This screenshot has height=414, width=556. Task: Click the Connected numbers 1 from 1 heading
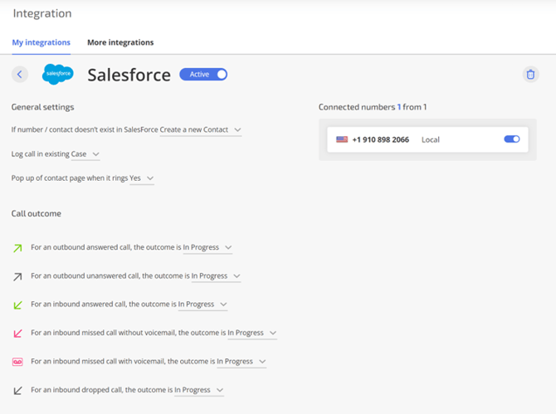[x=373, y=107]
